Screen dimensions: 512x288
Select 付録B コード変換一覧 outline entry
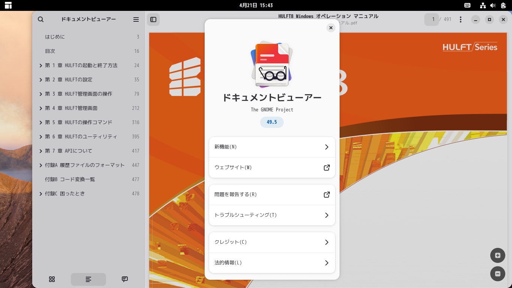[x=88, y=180]
